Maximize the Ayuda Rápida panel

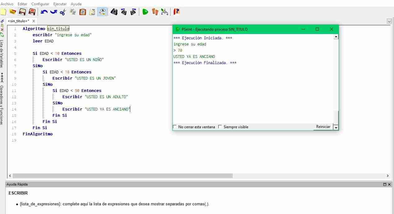385,184
